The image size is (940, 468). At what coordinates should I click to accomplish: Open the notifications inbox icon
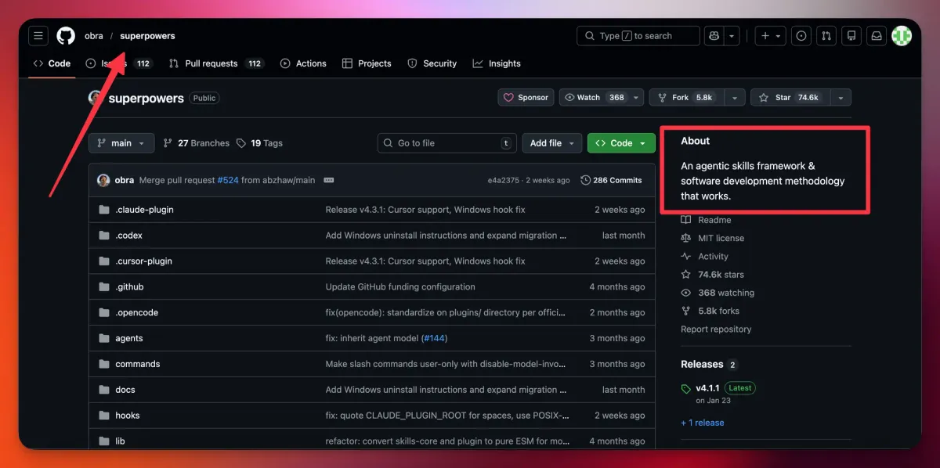877,35
